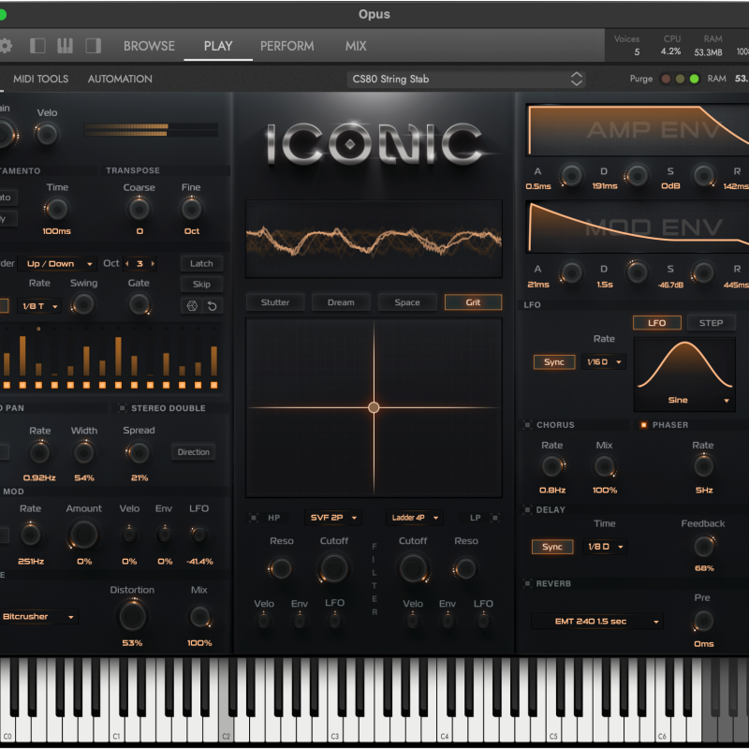Click the Skip button
Screen dimensions: 749x749
pyautogui.click(x=201, y=285)
